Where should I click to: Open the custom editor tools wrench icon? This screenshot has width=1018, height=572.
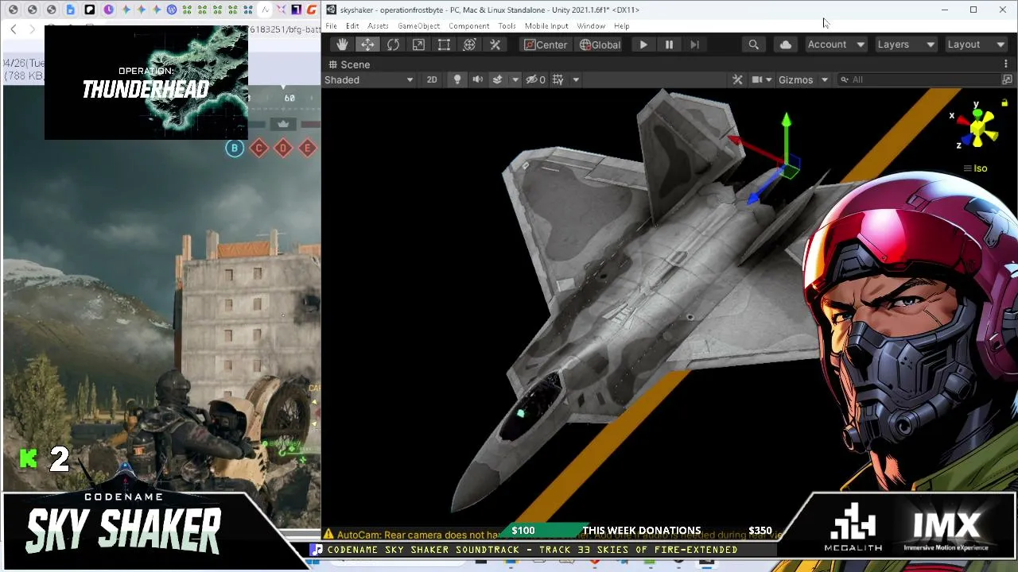[x=495, y=44]
